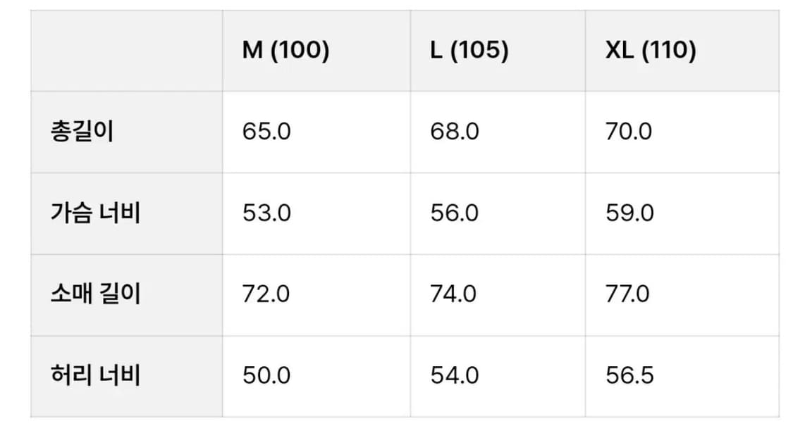Click the 54.0 waist width cell
Image resolution: width=793 pixels, height=426 pixels.
click(x=455, y=375)
